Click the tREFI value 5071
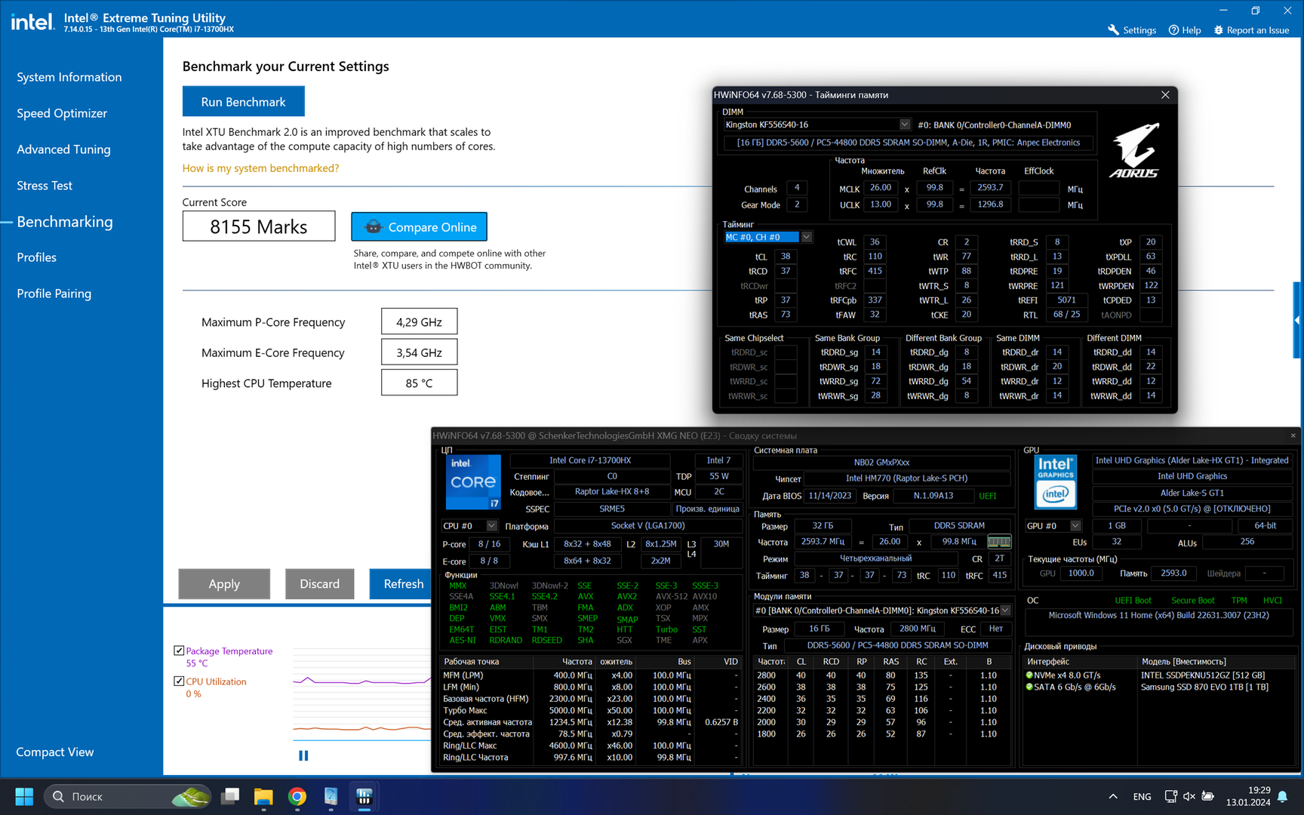This screenshot has width=1304, height=815. 1066,300
